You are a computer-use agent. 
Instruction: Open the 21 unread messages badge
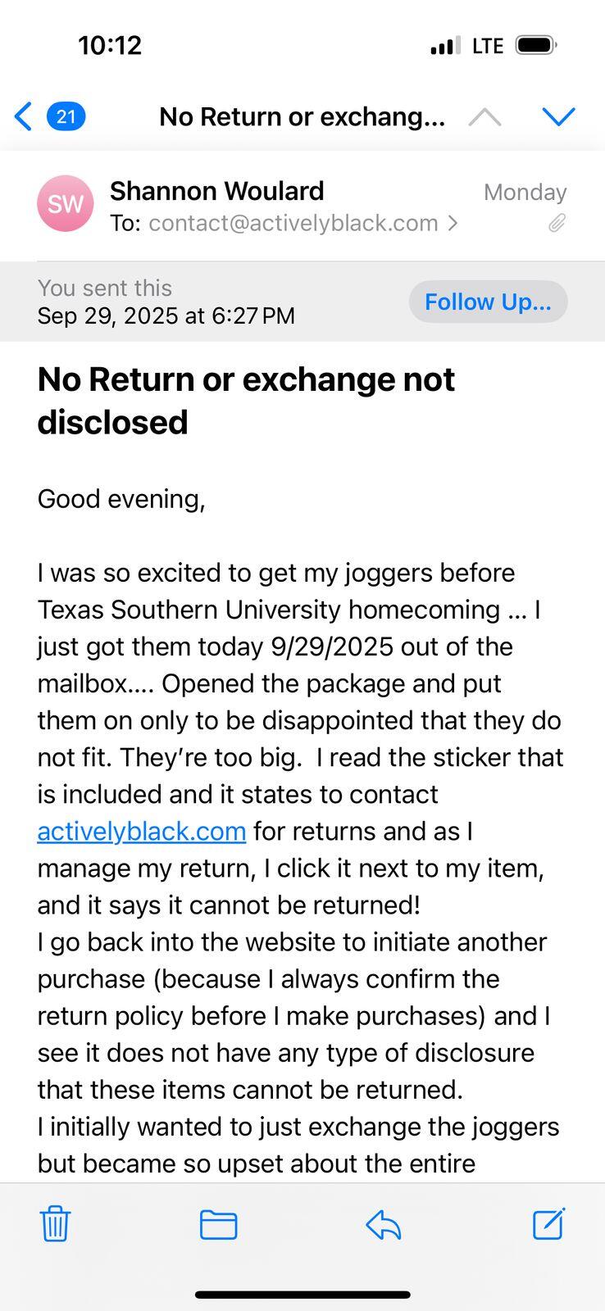(66, 116)
